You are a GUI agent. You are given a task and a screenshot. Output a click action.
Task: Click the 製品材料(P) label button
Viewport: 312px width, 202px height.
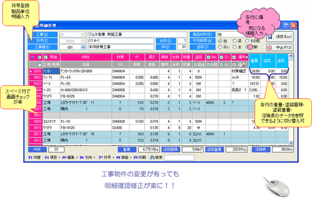(x=203, y=34)
